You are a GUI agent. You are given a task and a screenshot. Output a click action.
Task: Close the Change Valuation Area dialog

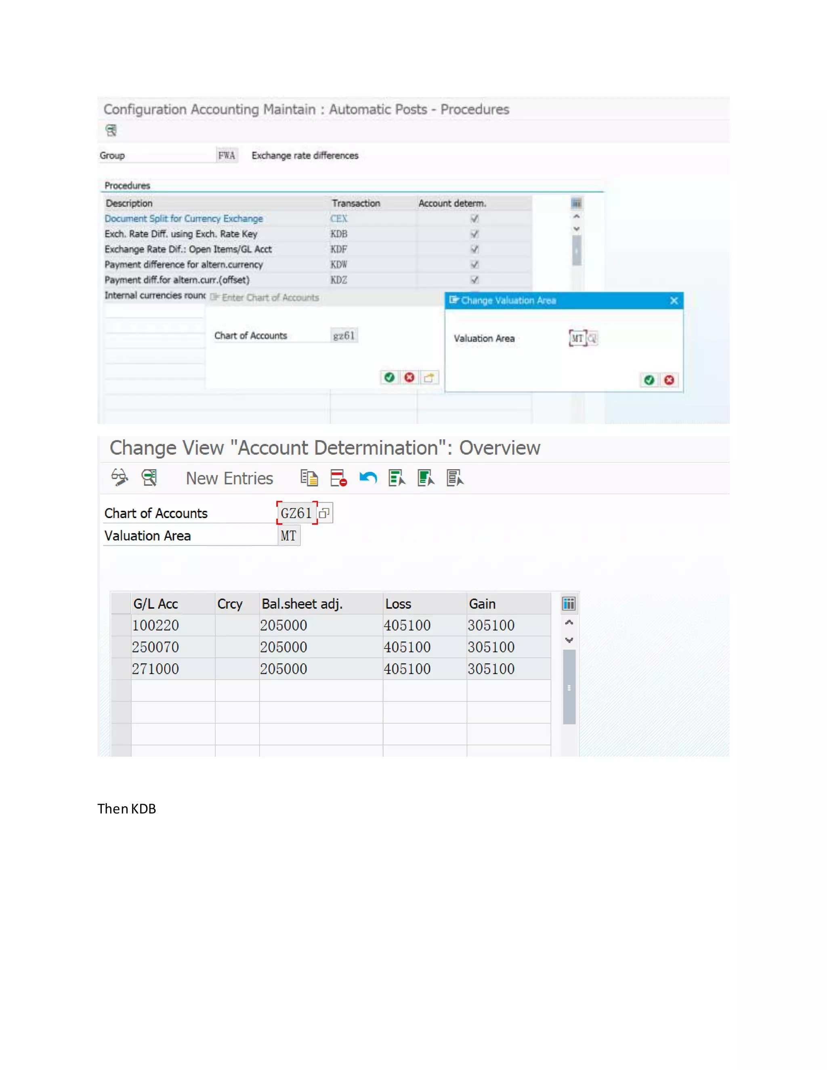point(674,300)
